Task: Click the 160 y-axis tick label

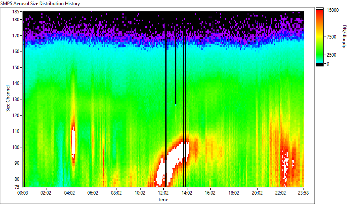Action: coord(15,51)
